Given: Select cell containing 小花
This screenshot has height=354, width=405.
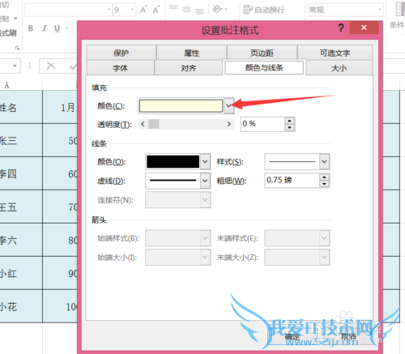Looking at the screenshot, I should point(21,306).
